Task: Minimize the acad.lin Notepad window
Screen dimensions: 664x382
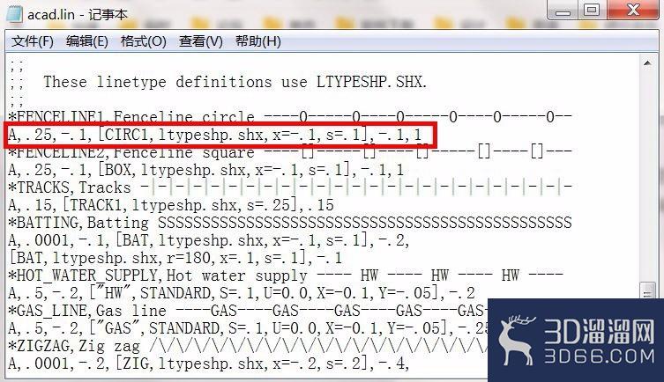Action: pos(563,11)
